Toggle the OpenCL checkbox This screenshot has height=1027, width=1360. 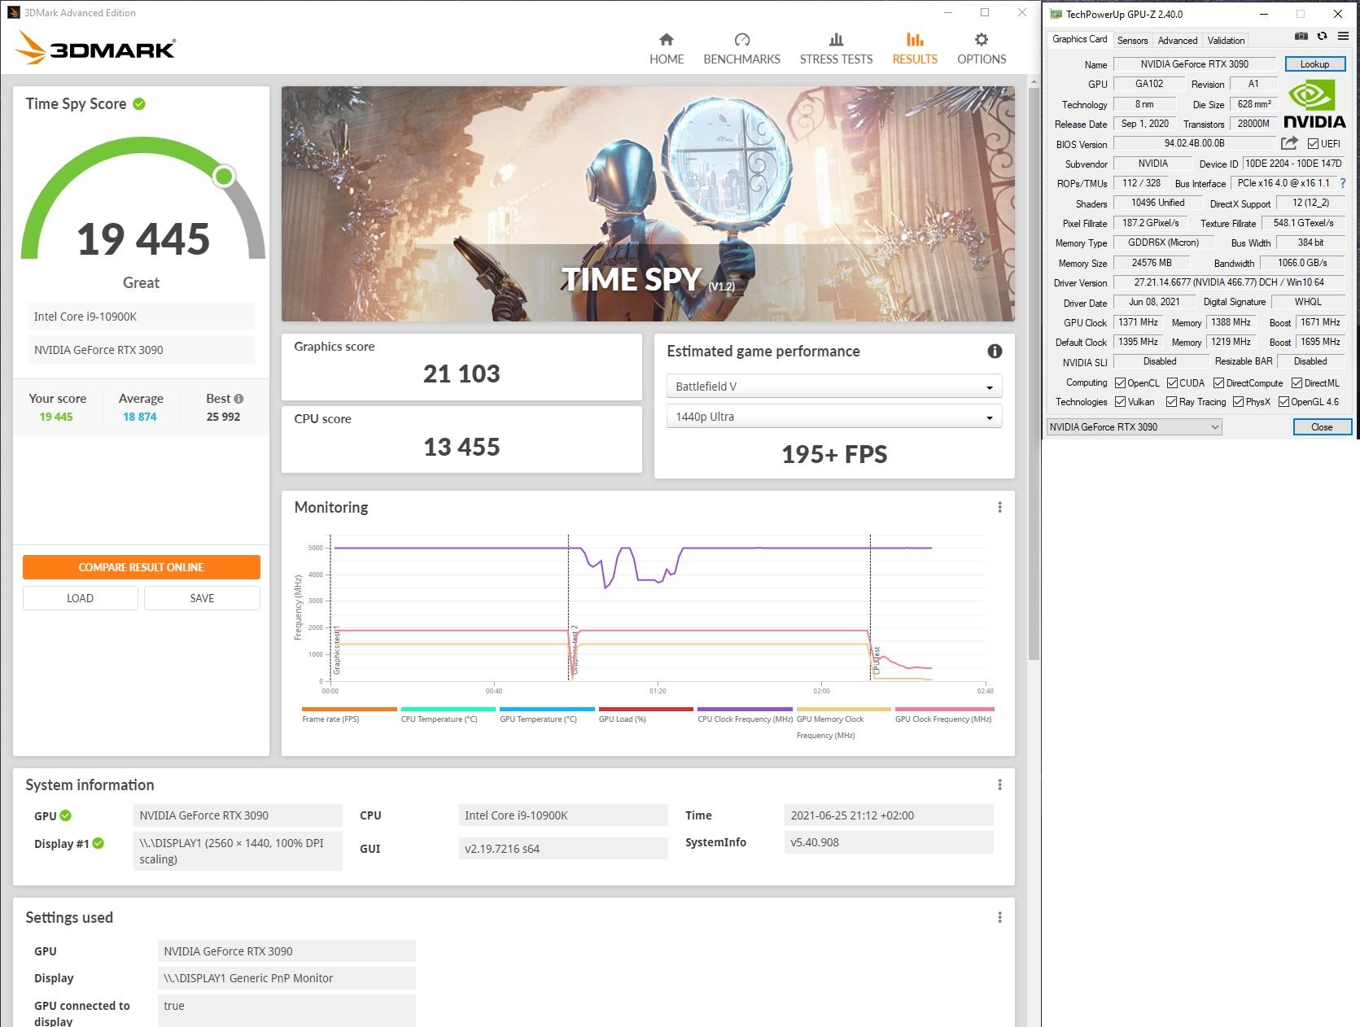1120,382
